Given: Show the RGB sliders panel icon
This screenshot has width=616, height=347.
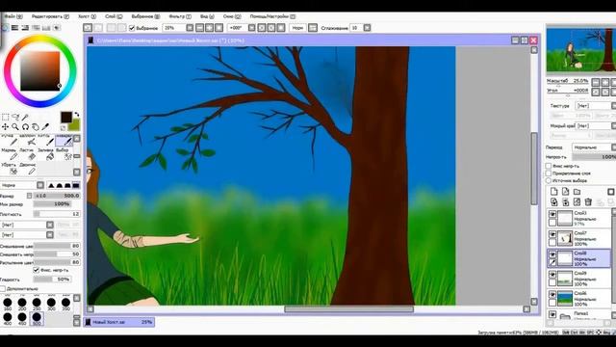Looking at the screenshot, I should (15, 28).
